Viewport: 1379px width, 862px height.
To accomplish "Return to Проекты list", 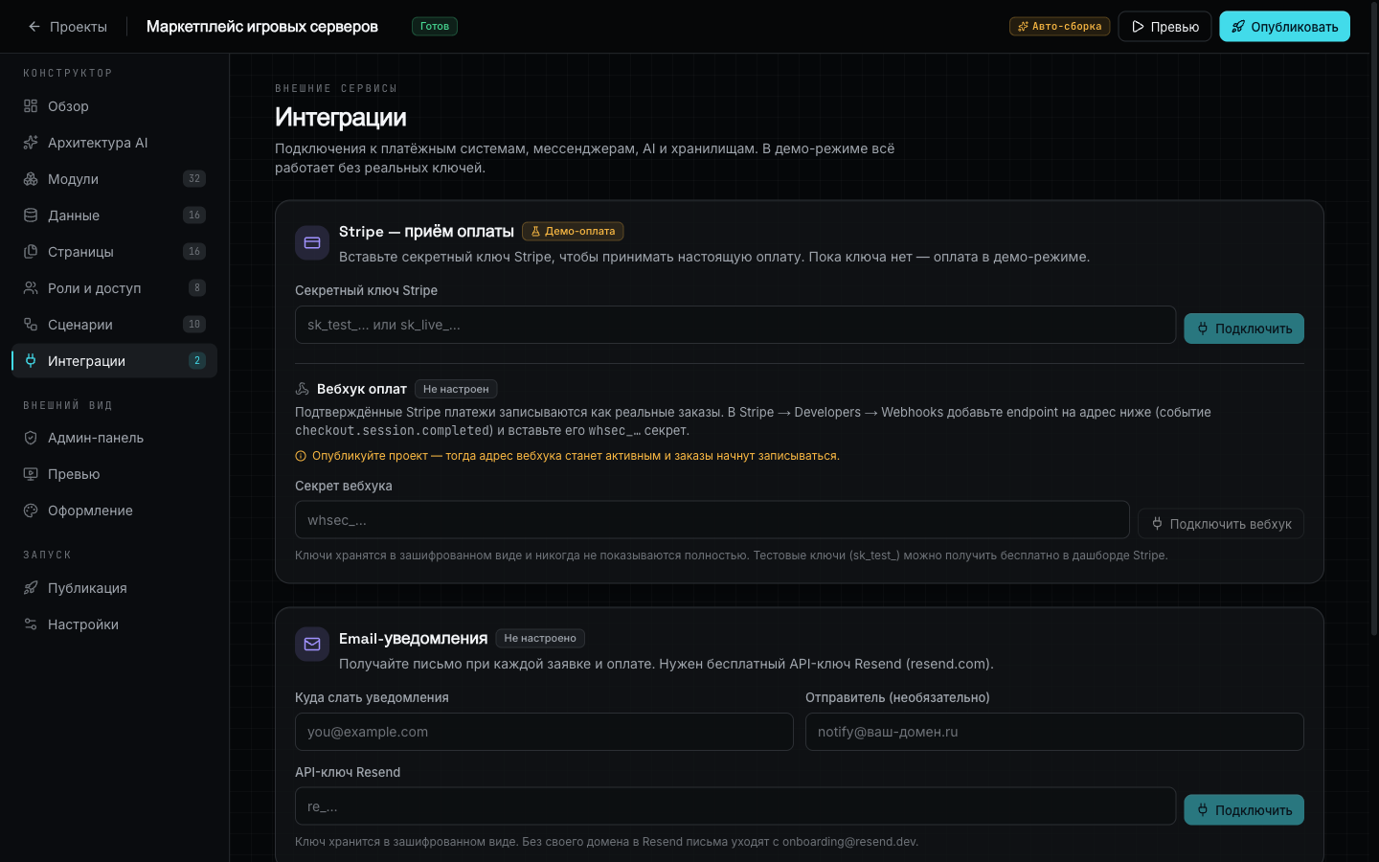I will (x=67, y=27).
